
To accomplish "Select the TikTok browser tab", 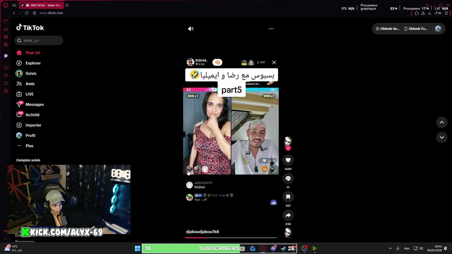I will coord(41,5).
